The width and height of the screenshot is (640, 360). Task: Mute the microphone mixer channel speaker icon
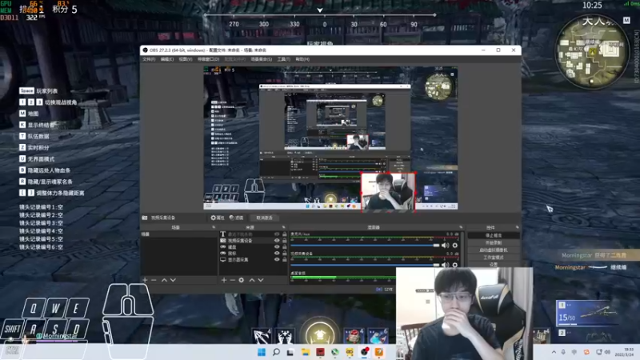(446, 246)
